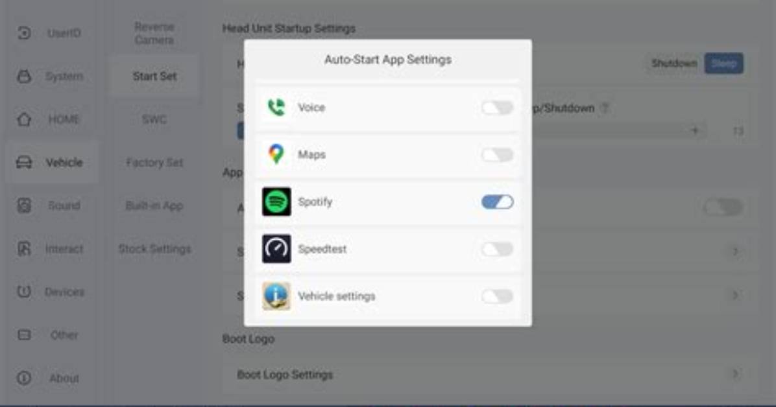This screenshot has width=776, height=407.
Task: Click the Auto-Start App Settings title
Action: pyautogui.click(x=387, y=60)
